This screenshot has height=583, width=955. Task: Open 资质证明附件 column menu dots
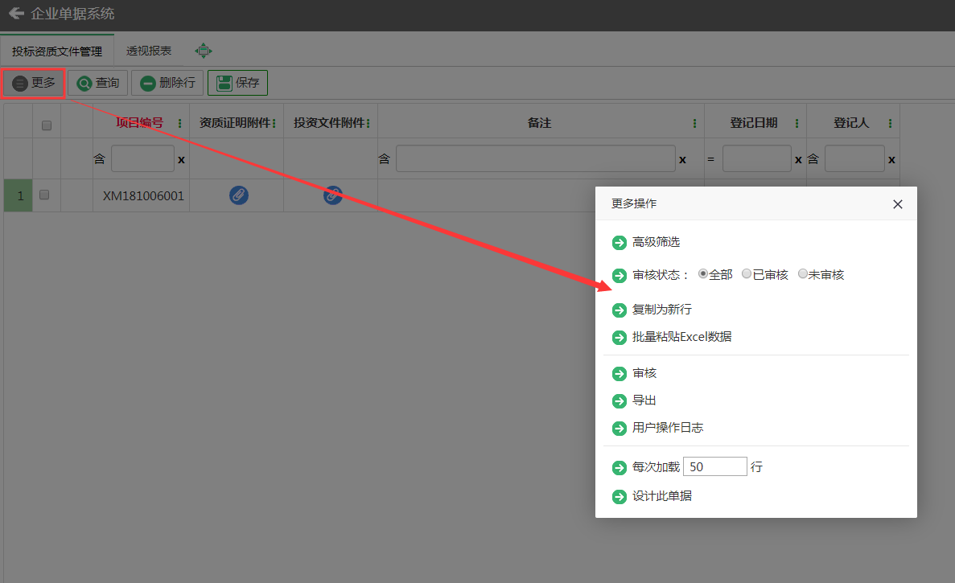point(274,124)
